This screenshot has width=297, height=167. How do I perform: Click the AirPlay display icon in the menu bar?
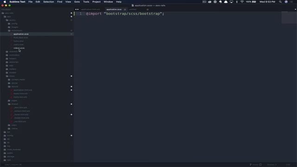tap(231, 2)
